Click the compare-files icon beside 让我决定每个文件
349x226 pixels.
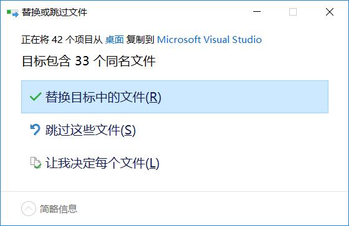(x=35, y=162)
